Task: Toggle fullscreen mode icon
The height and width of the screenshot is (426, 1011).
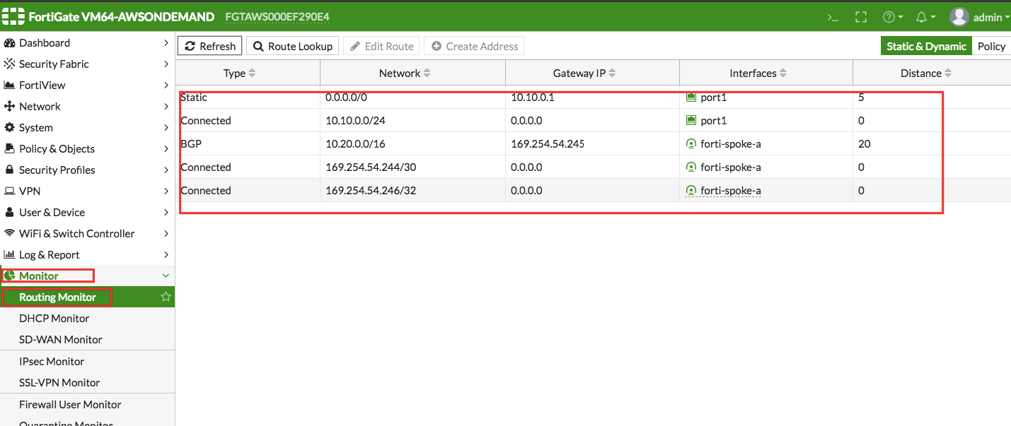Action: [x=861, y=17]
